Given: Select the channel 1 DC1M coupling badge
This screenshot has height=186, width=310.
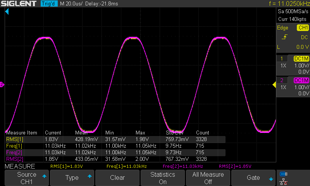Looking at the screenshot, I should coord(301,59).
